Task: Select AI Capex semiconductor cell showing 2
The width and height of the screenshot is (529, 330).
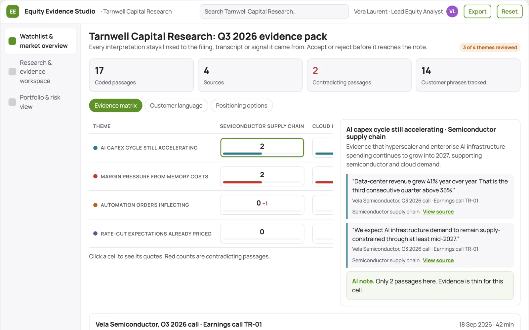Action: coord(262,148)
